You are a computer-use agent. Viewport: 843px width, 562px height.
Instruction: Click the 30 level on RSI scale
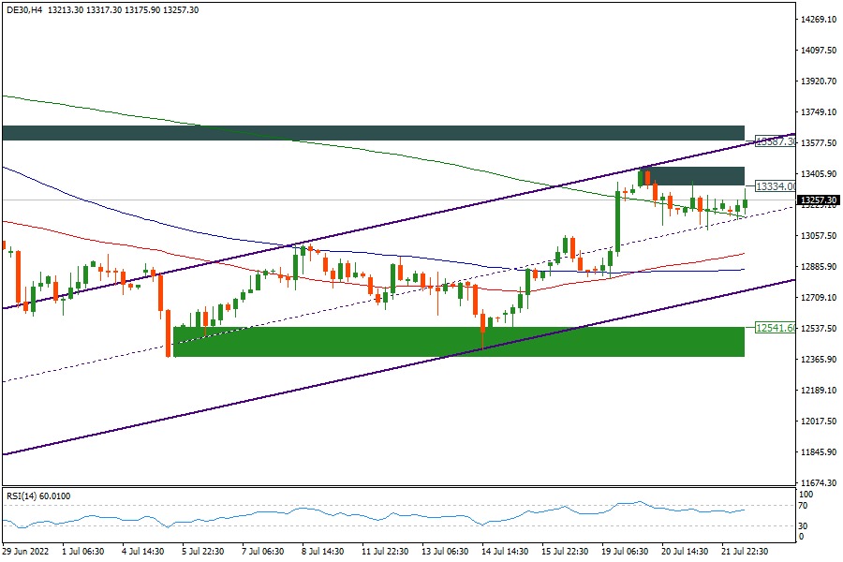802,525
